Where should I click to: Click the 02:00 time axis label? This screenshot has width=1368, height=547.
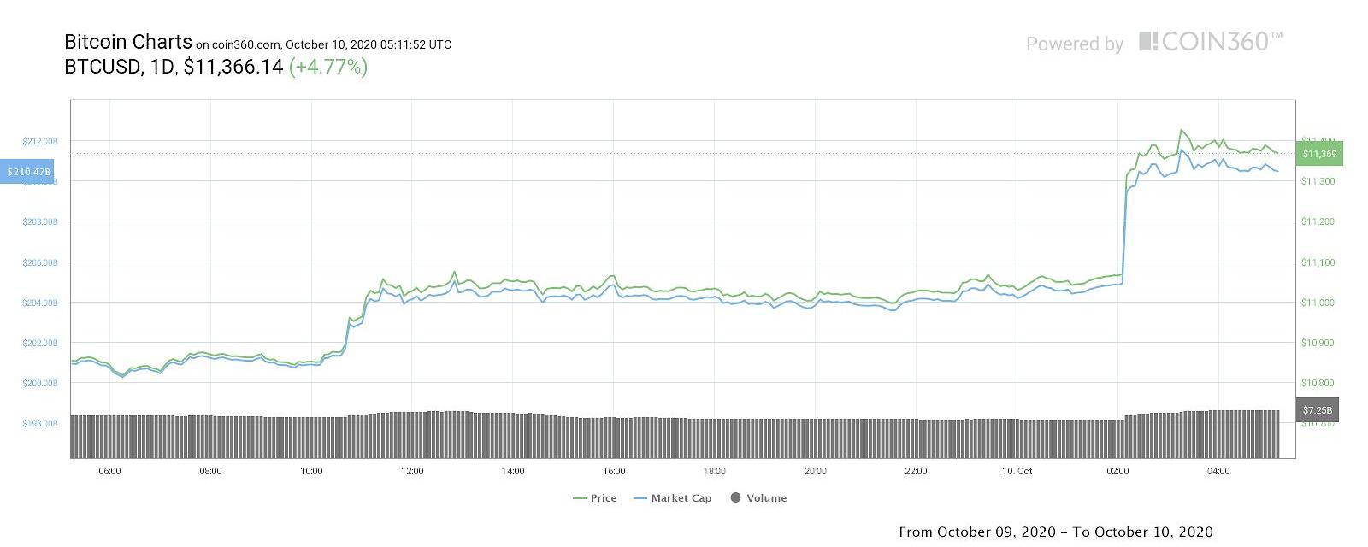[1117, 471]
